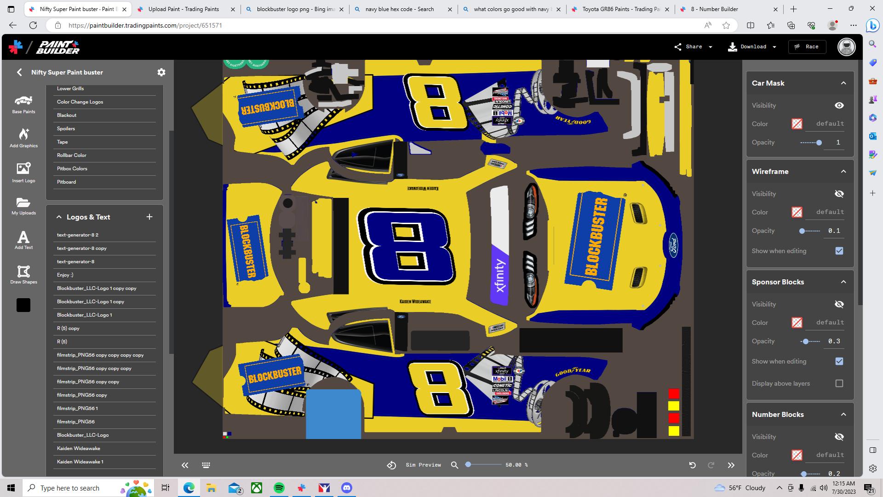Viewport: 883px width, 497px height.
Task: Enable Display above layers for Sponsor Blocks
Action: click(839, 383)
